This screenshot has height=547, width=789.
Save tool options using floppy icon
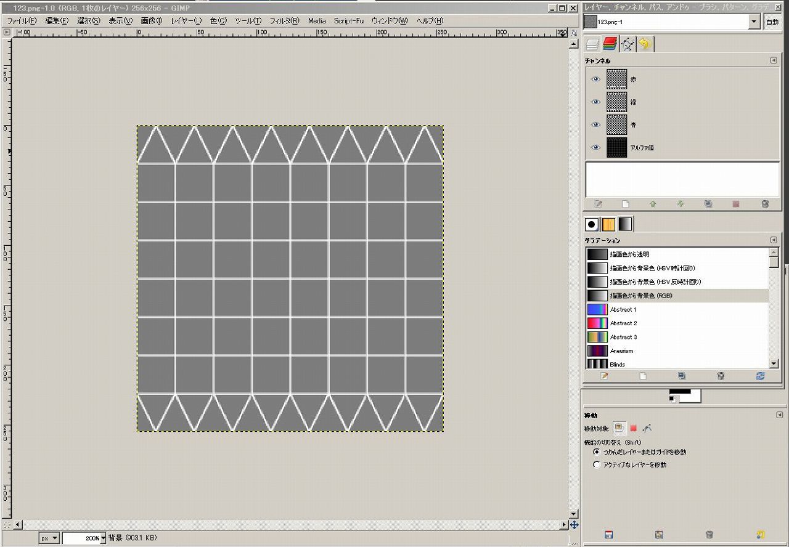[x=608, y=535]
